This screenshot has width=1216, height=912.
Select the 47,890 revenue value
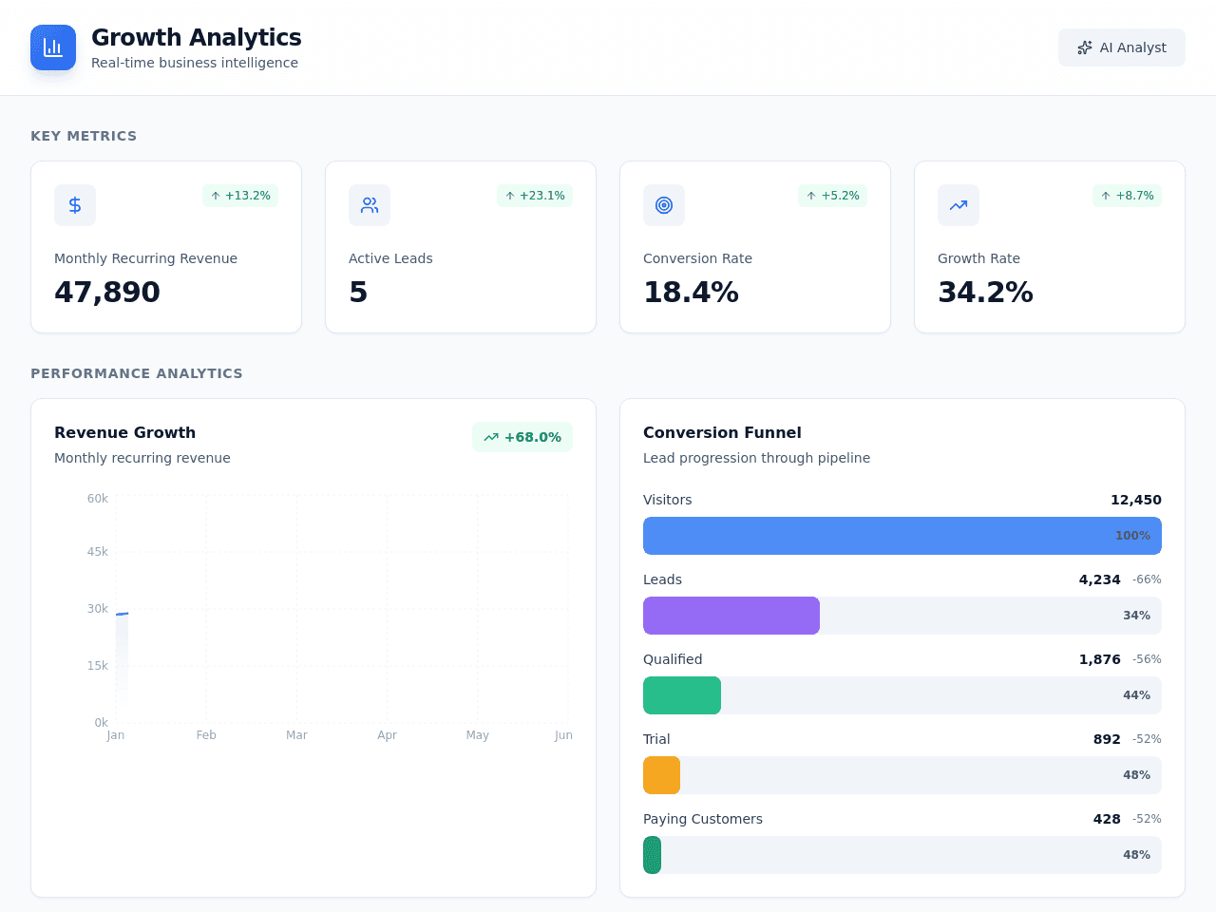point(107,292)
